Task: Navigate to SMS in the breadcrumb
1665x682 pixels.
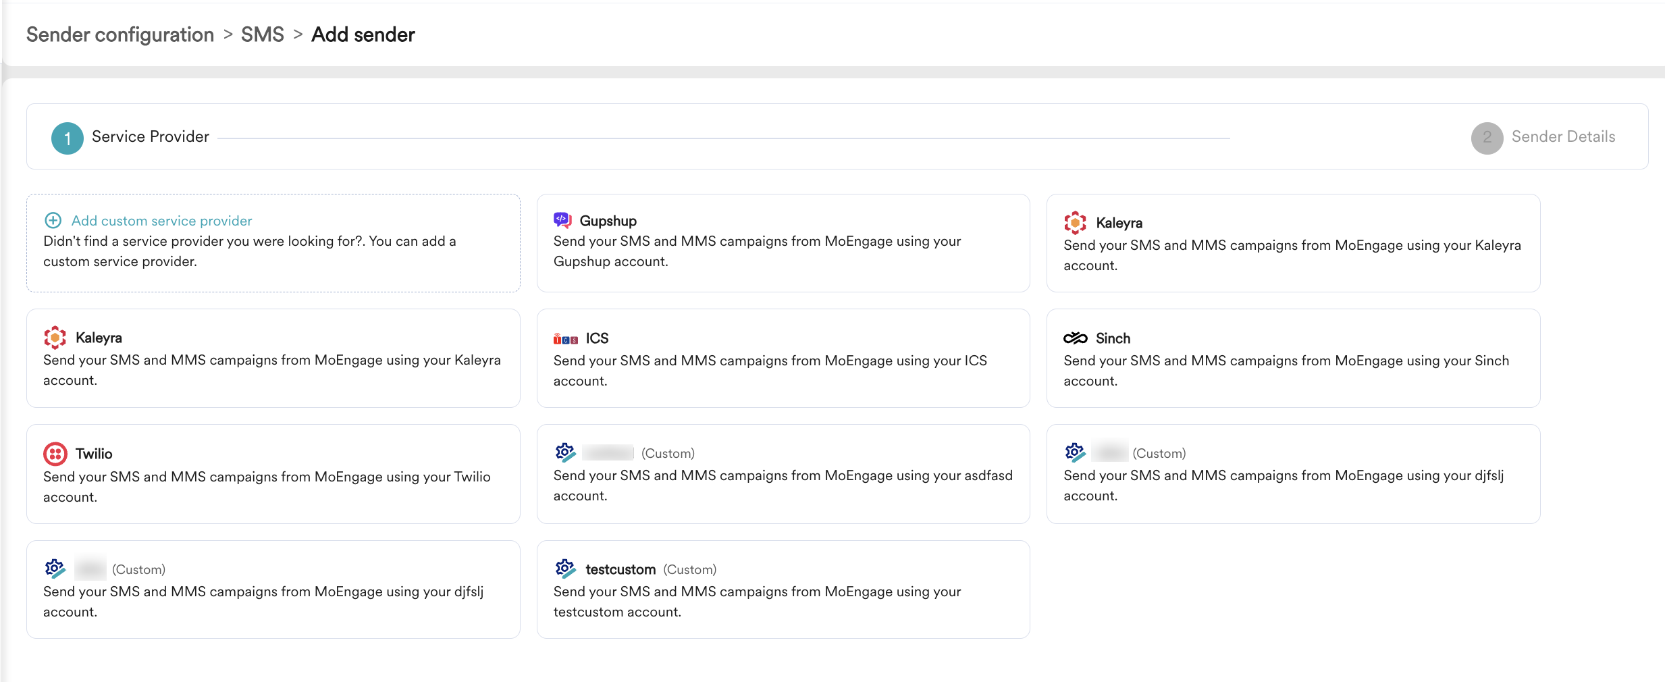Action: pos(262,34)
